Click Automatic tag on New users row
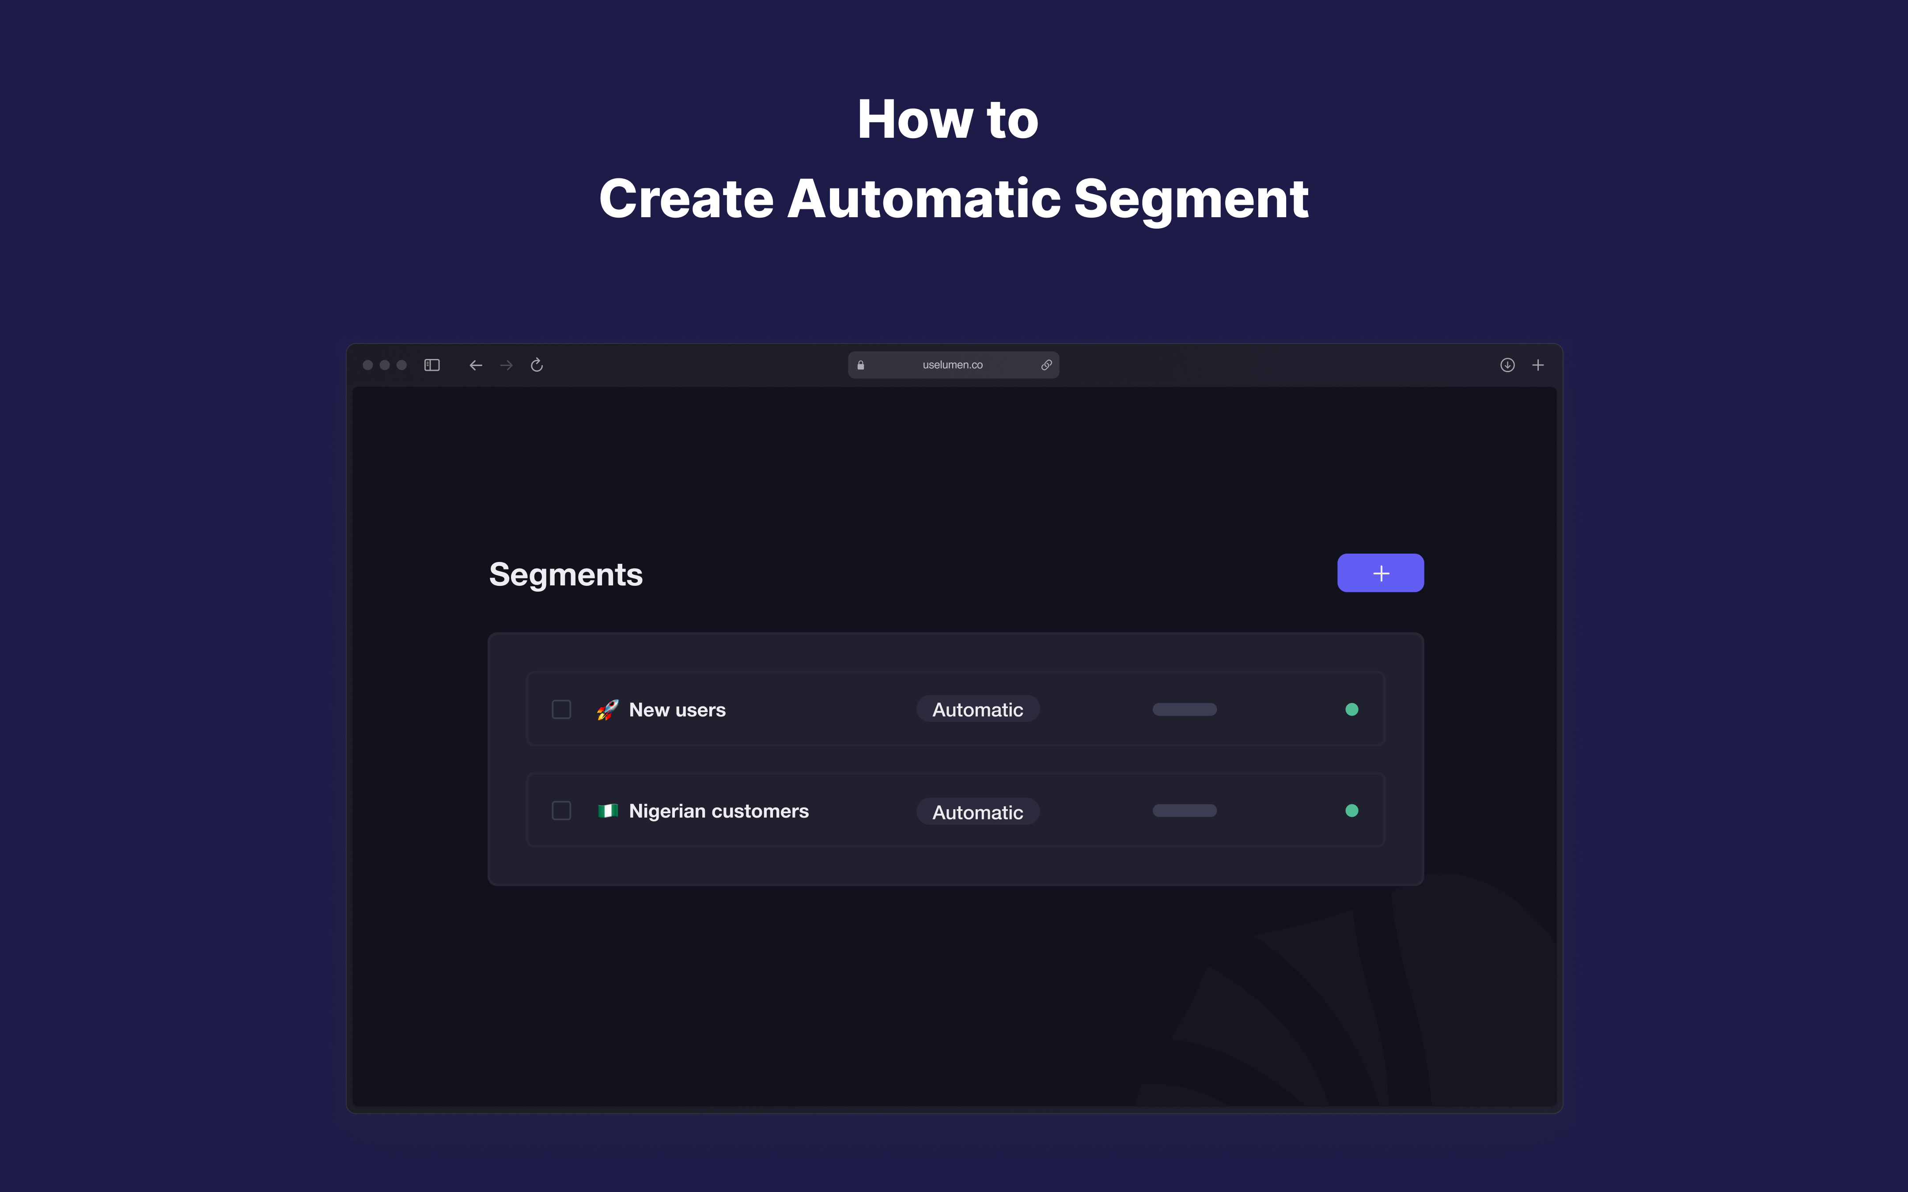This screenshot has height=1192, width=1908. coord(978,709)
